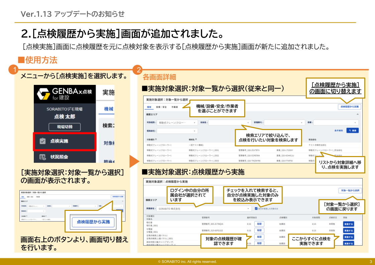375x265 pixels.
Task: Open the 車番 dropdown
Action: click(337, 123)
